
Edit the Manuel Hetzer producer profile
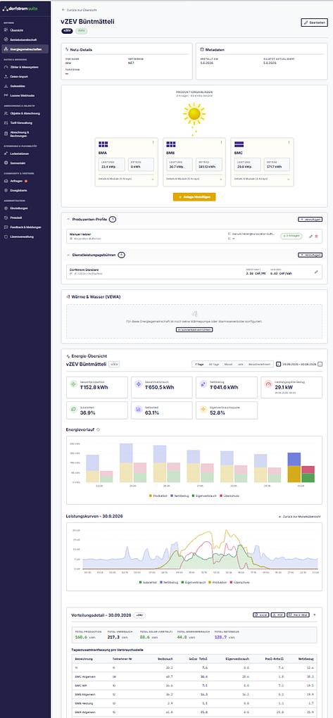point(310,236)
